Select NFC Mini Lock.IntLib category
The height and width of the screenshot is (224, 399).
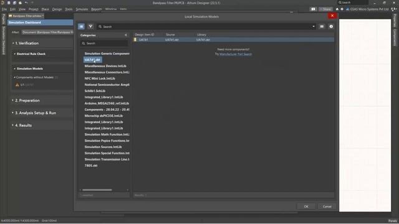point(100,78)
